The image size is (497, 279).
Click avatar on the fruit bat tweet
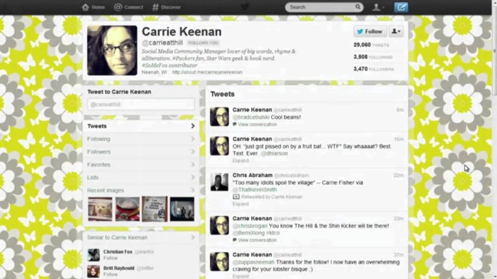click(x=219, y=146)
